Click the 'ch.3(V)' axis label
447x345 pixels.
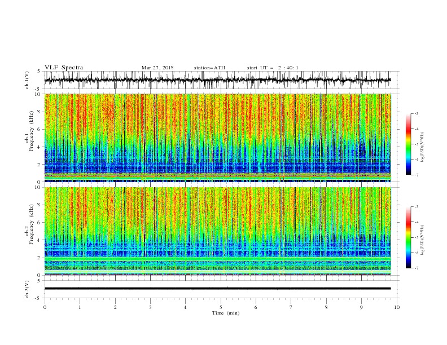tap(27, 289)
